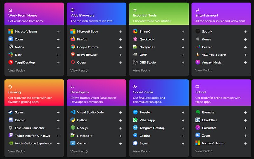
Task: Click the Work From Home pack title
Action: [x=23, y=15]
